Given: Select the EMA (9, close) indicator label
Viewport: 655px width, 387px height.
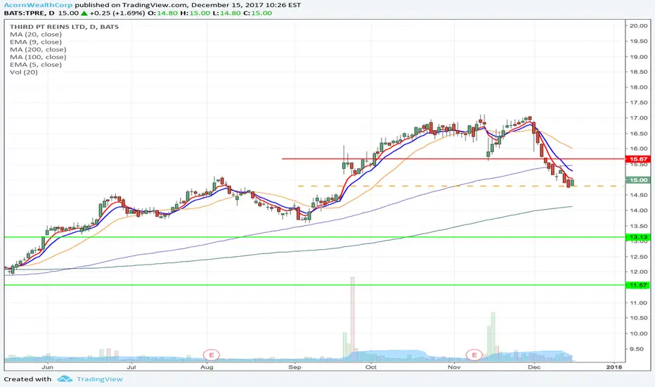Looking at the screenshot, I should (36, 42).
